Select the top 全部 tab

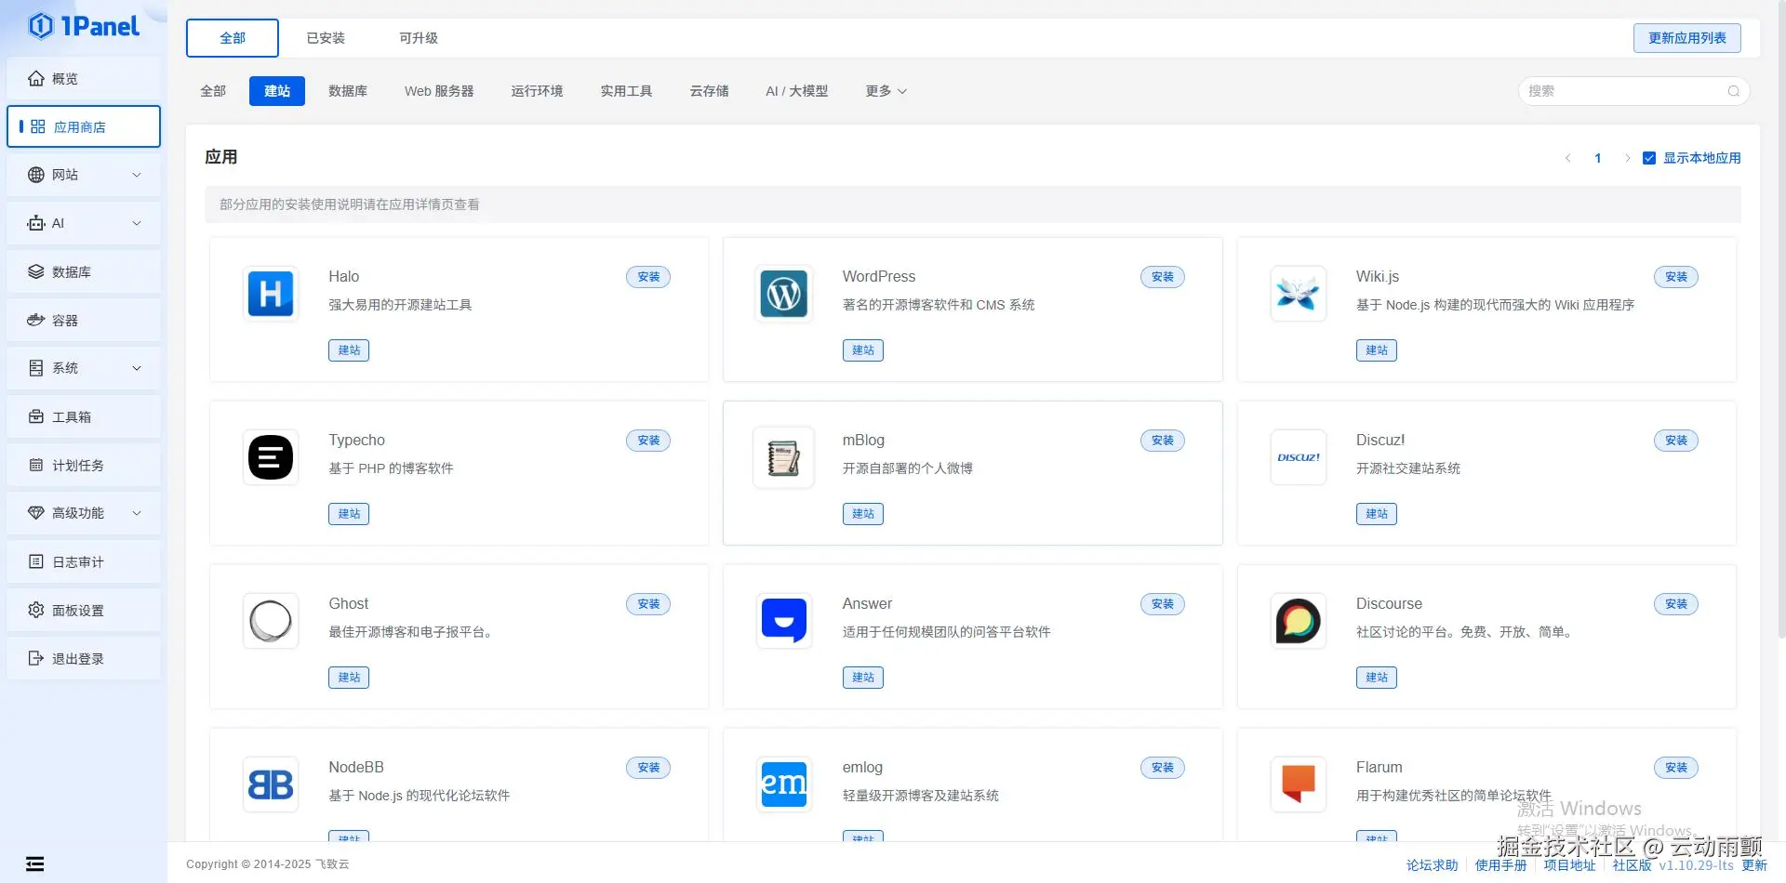click(x=233, y=38)
